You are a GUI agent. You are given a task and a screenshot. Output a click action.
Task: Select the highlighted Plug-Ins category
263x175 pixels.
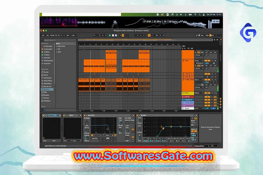point(47,89)
